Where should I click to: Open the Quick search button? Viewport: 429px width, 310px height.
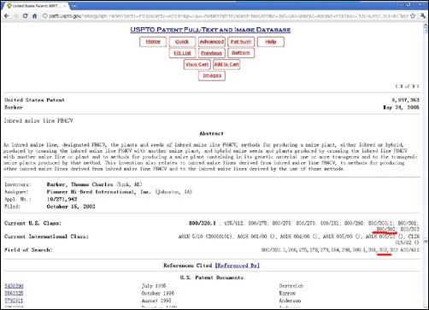[x=182, y=42]
